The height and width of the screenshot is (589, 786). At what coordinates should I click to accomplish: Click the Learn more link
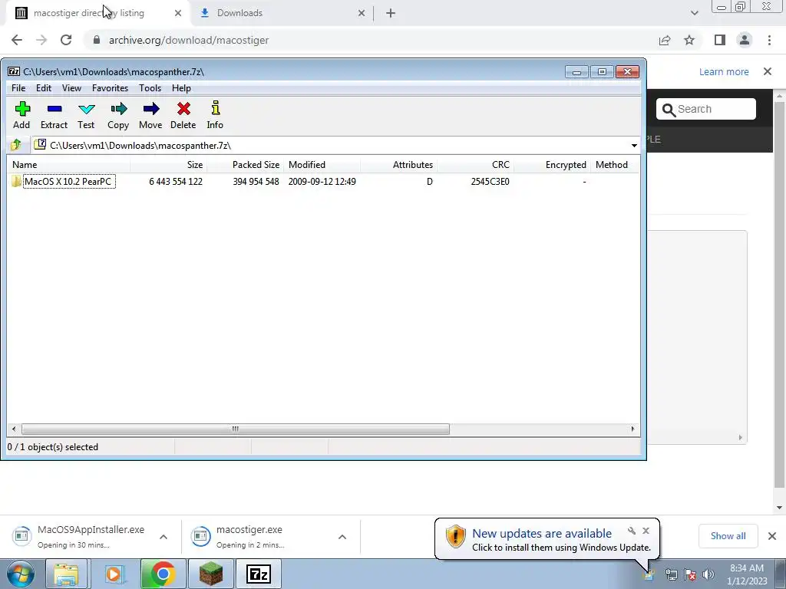724,71
